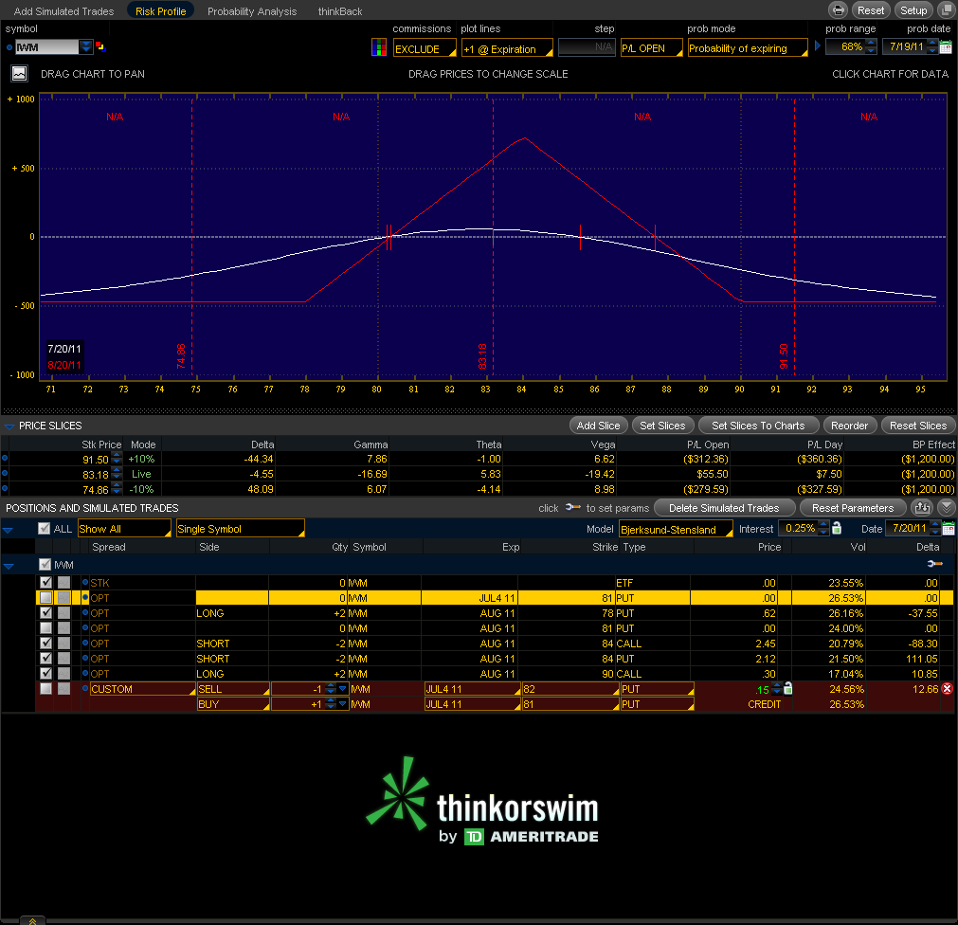The image size is (958, 925).
Task: Click the lock icon beside custom price .15
Action: pyautogui.click(x=788, y=689)
